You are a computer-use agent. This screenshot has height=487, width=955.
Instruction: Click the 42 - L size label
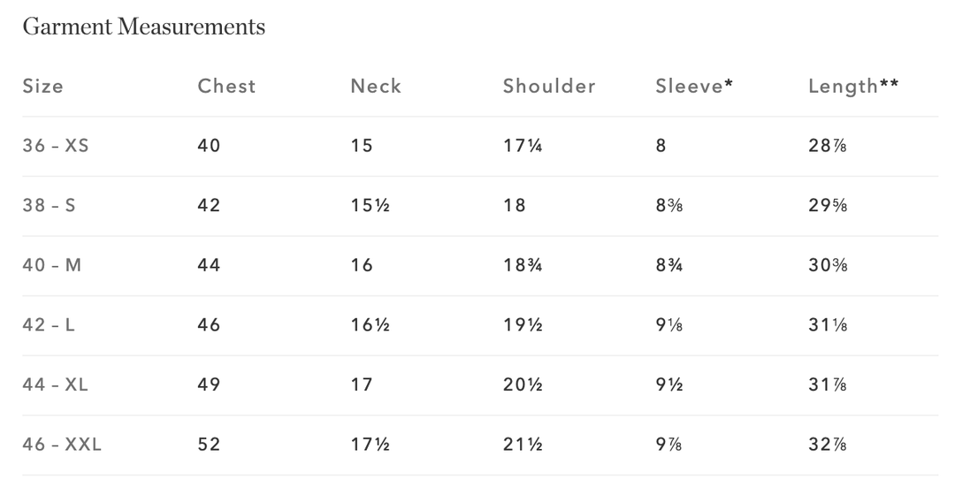(x=50, y=325)
